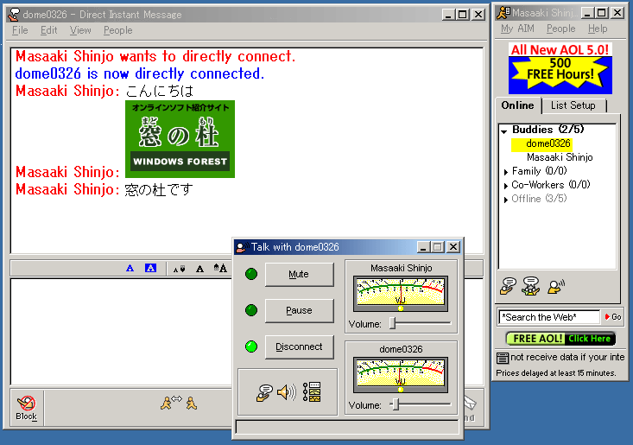
Task: Switch to the List Setup tab
Action: 573,105
